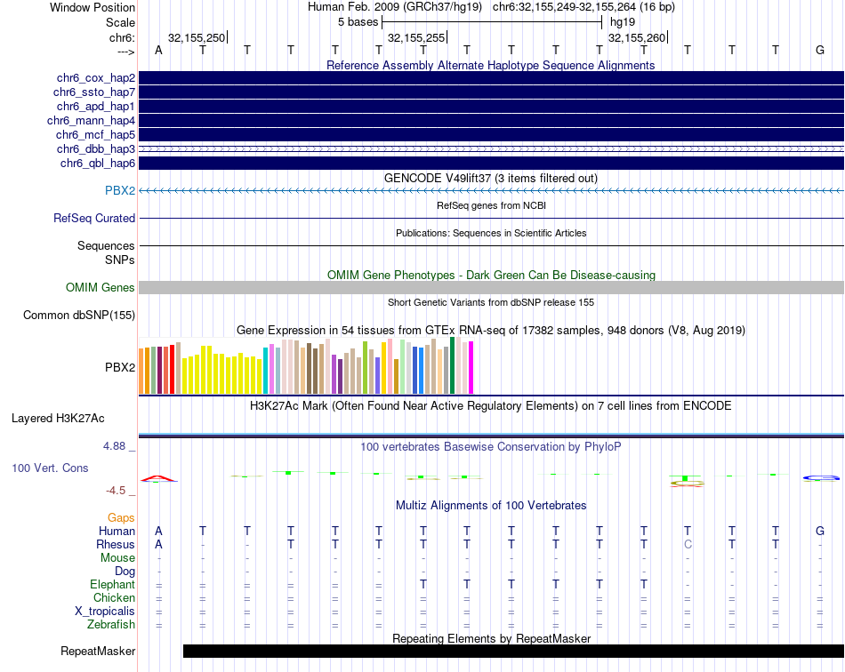The width and height of the screenshot is (845, 672).
Task: Click Human Feb. 2009 (GRCh37/hg19) text
Action: click(x=394, y=7)
